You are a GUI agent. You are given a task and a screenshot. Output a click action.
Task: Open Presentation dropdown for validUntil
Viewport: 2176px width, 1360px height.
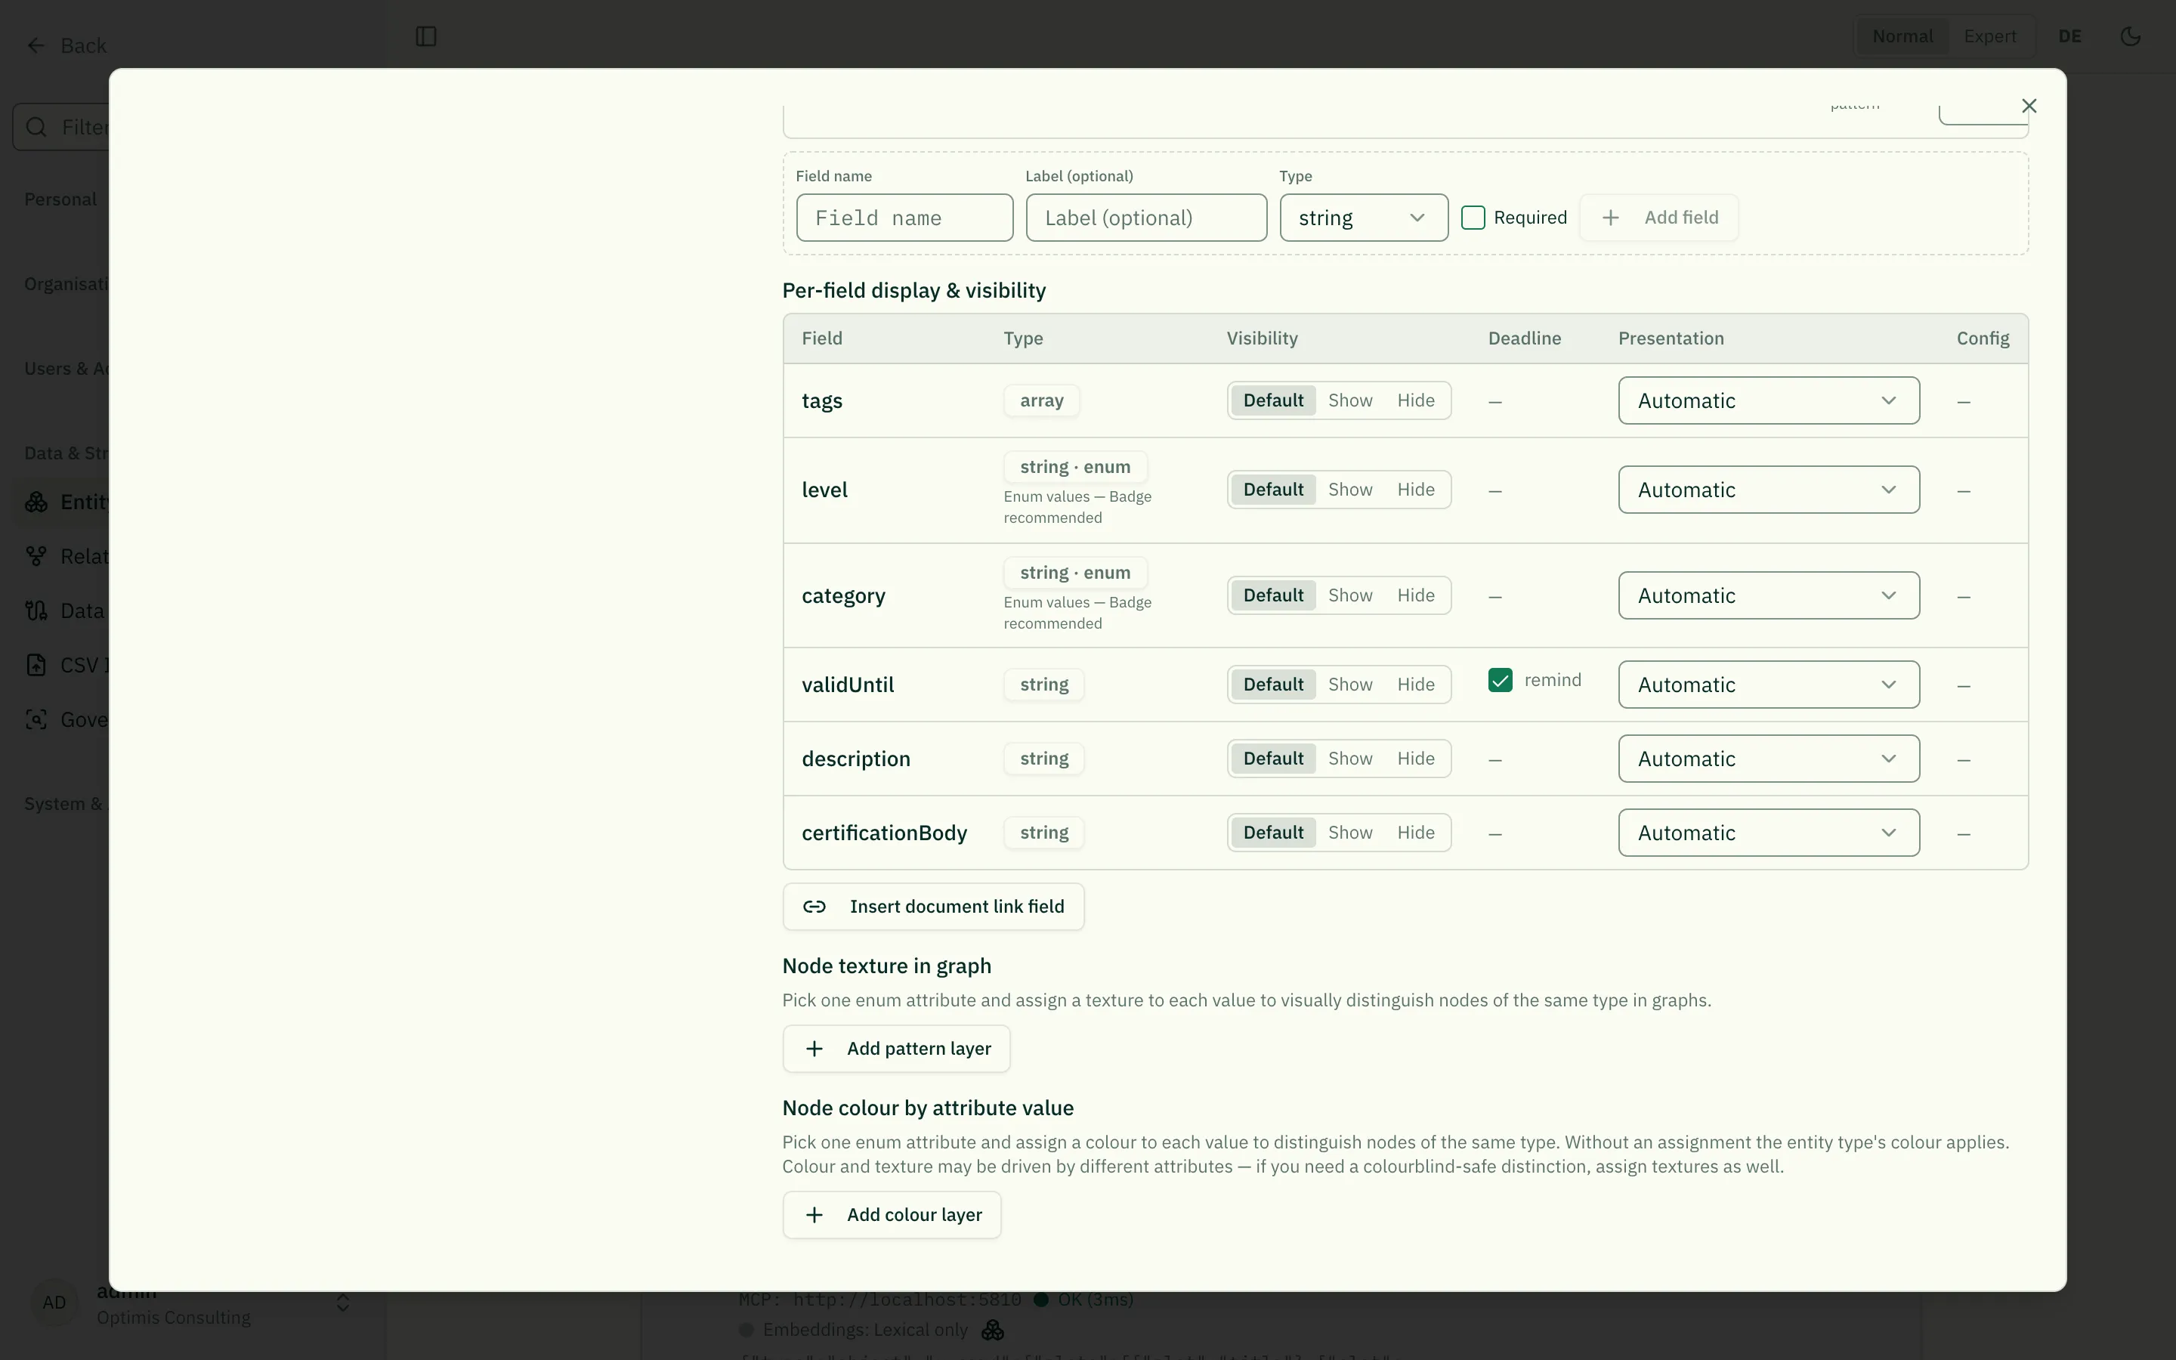point(1769,685)
